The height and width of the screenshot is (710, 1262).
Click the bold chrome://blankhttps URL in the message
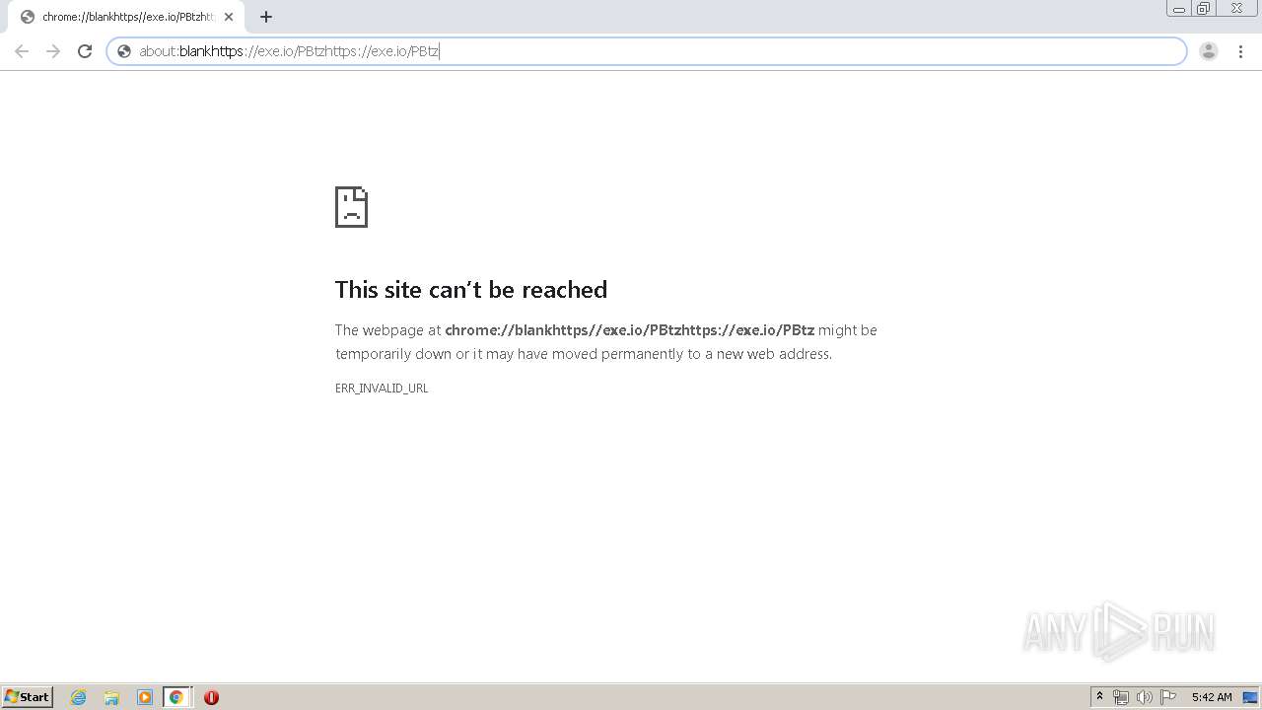pyautogui.click(x=630, y=330)
